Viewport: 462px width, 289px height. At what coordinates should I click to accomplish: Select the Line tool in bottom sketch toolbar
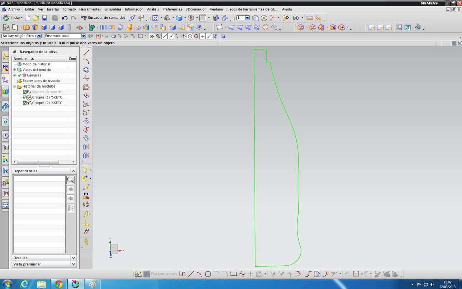191,274
